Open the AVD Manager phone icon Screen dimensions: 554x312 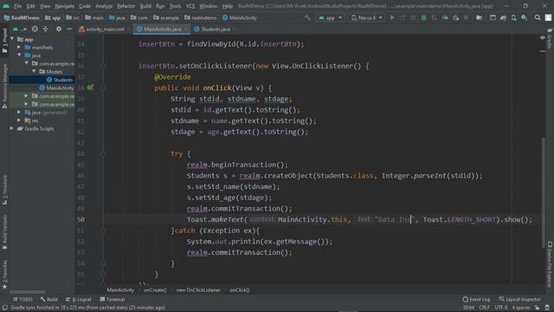pyautogui.click(x=513, y=17)
